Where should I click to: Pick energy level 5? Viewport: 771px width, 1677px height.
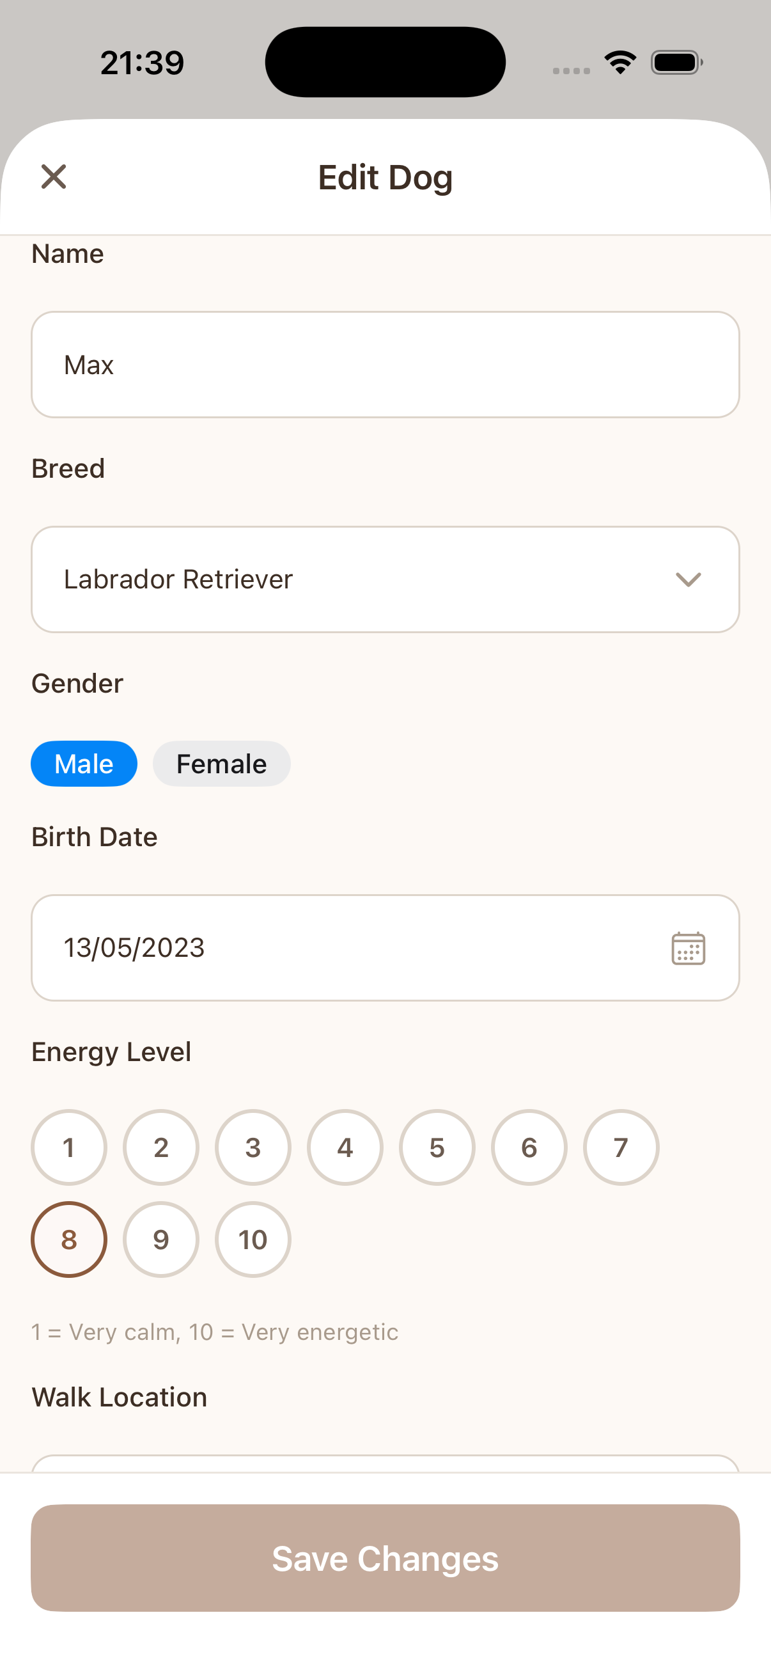[437, 1147]
